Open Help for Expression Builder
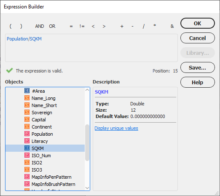220x196 pixels. coord(198,82)
